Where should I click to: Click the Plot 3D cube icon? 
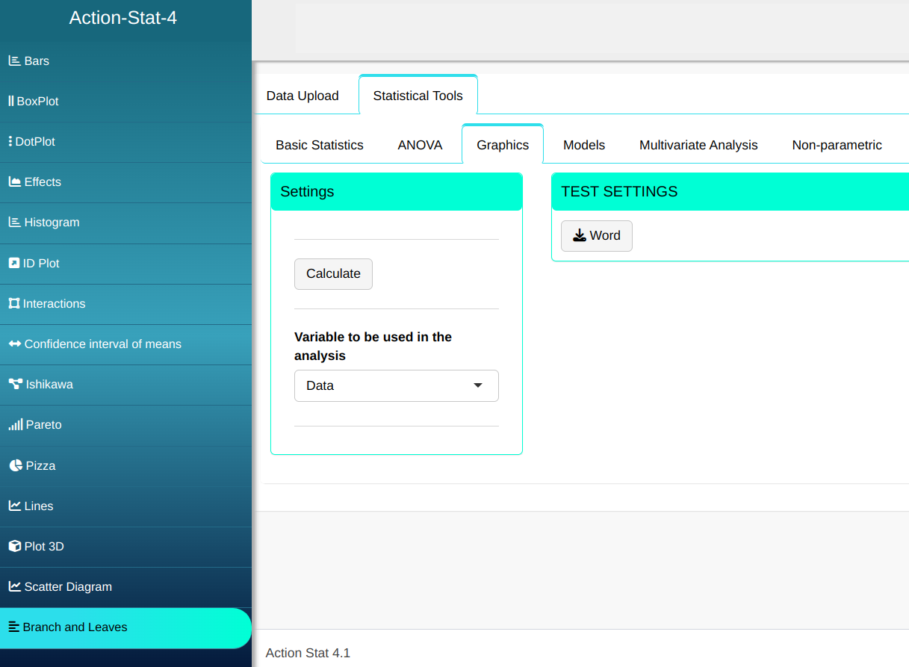tap(14, 546)
